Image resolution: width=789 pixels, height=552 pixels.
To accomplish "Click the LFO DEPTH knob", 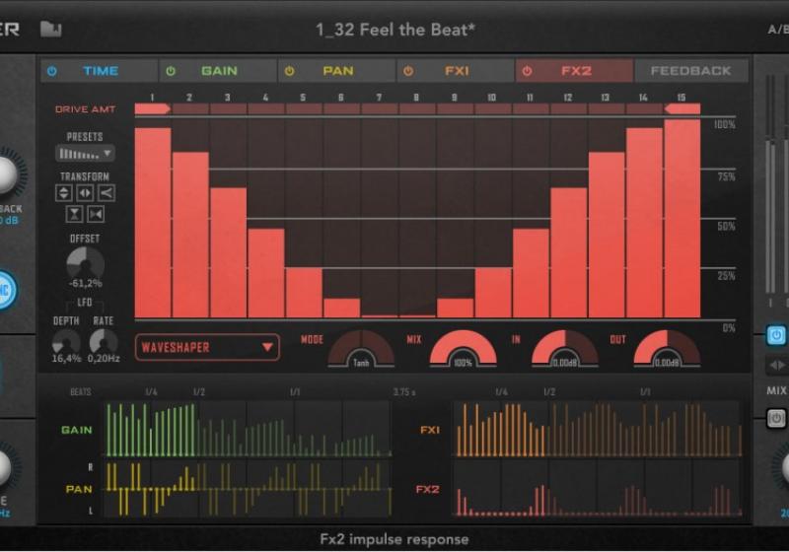I will [x=66, y=341].
